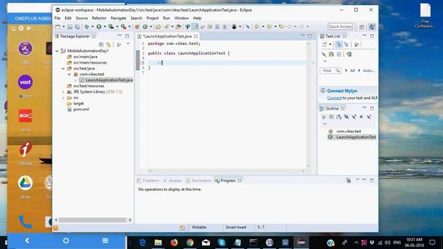Toggle Sort in Outline toolbar

pyautogui.click(x=338, y=117)
